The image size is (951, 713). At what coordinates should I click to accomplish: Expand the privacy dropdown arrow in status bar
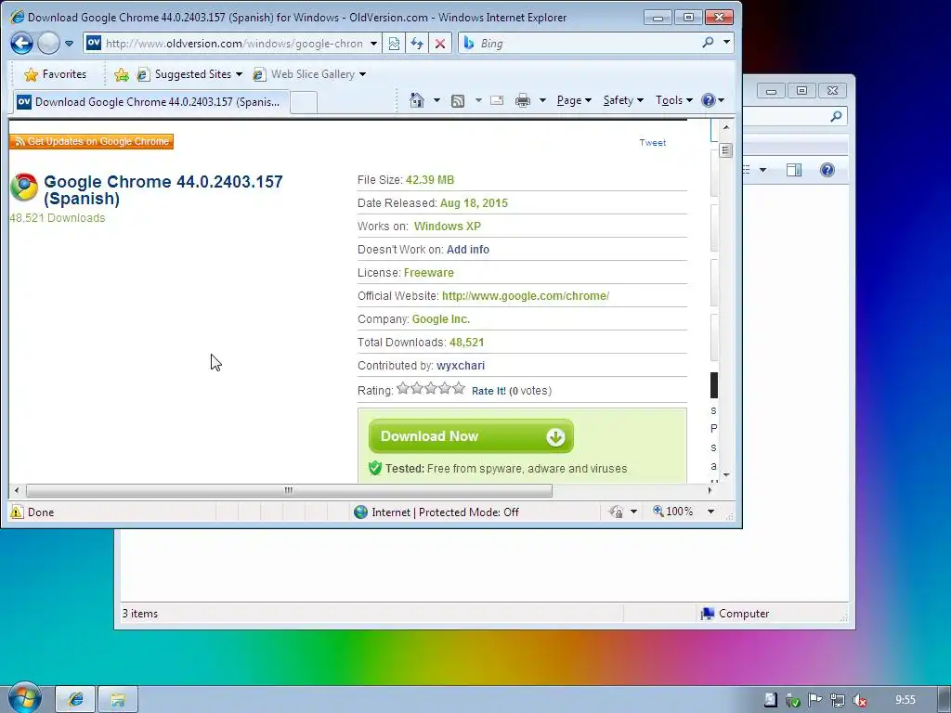(633, 512)
